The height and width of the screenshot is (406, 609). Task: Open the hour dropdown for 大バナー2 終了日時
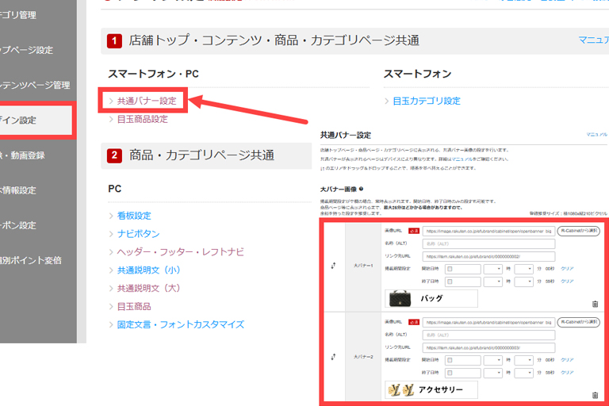point(493,373)
